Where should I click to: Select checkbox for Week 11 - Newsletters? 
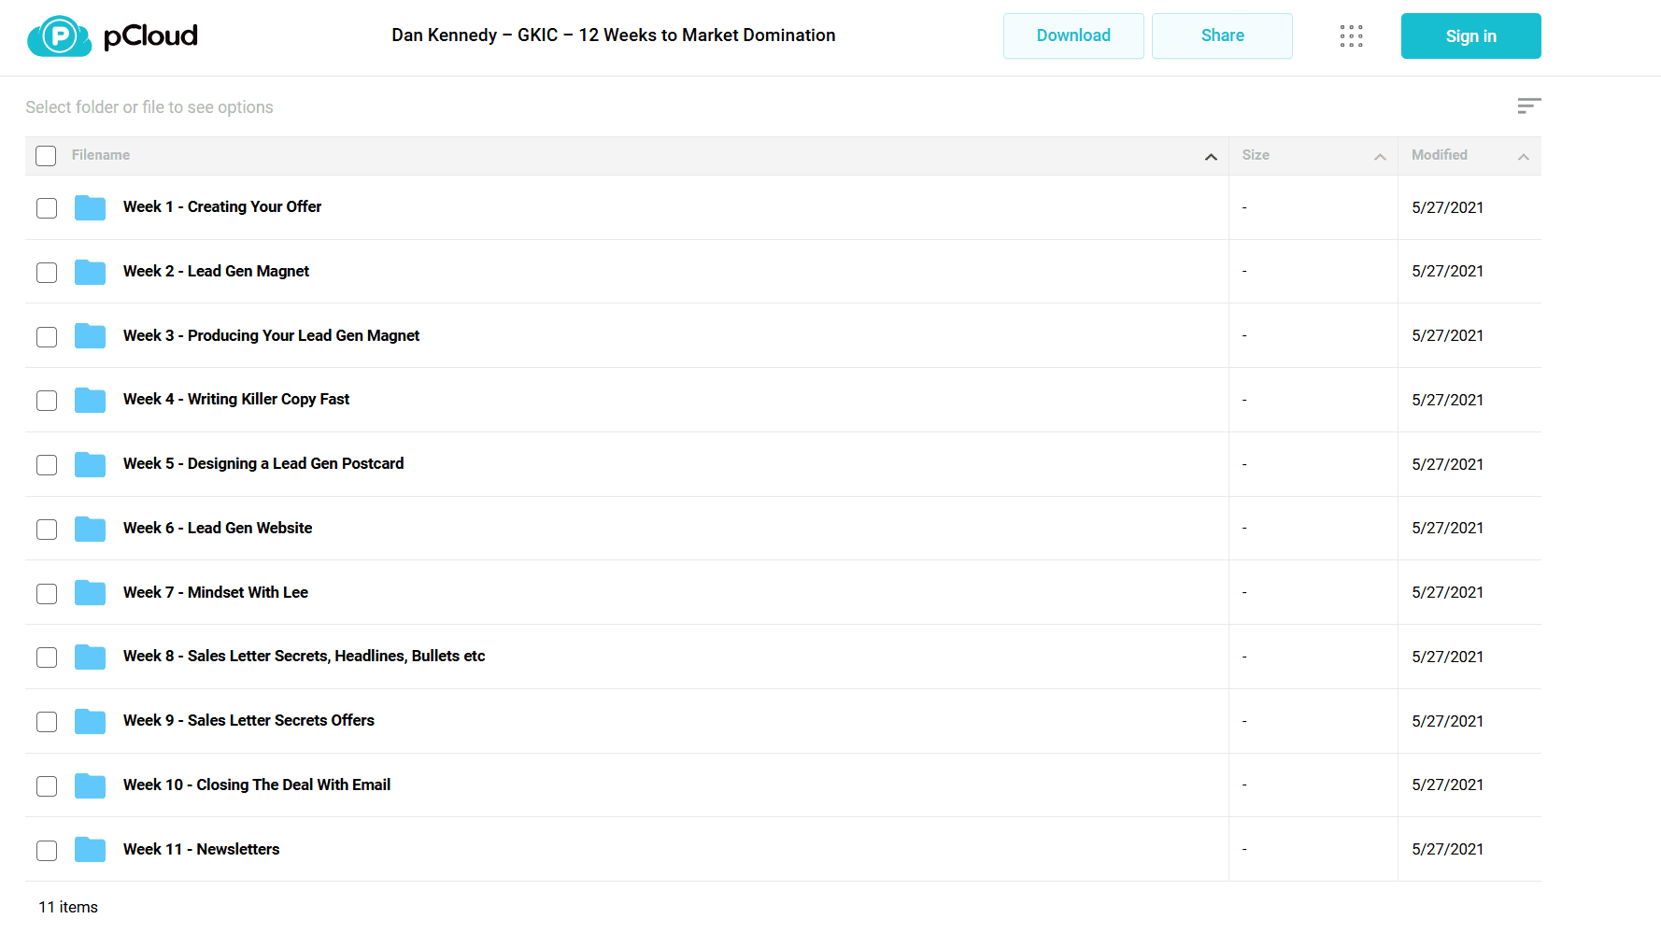point(47,851)
